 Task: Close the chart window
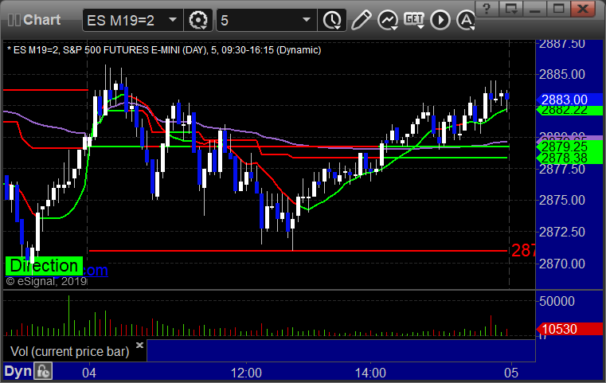pyautogui.click(x=583, y=9)
